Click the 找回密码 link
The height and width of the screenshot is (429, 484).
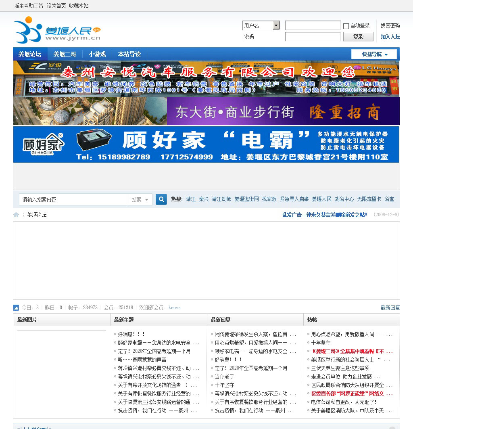[x=390, y=26]
